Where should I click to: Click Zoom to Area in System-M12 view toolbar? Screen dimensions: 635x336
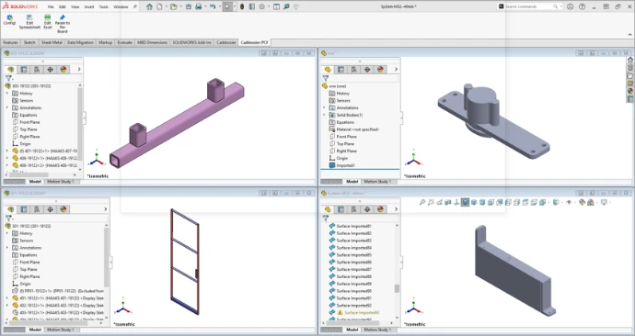(431, 202)
